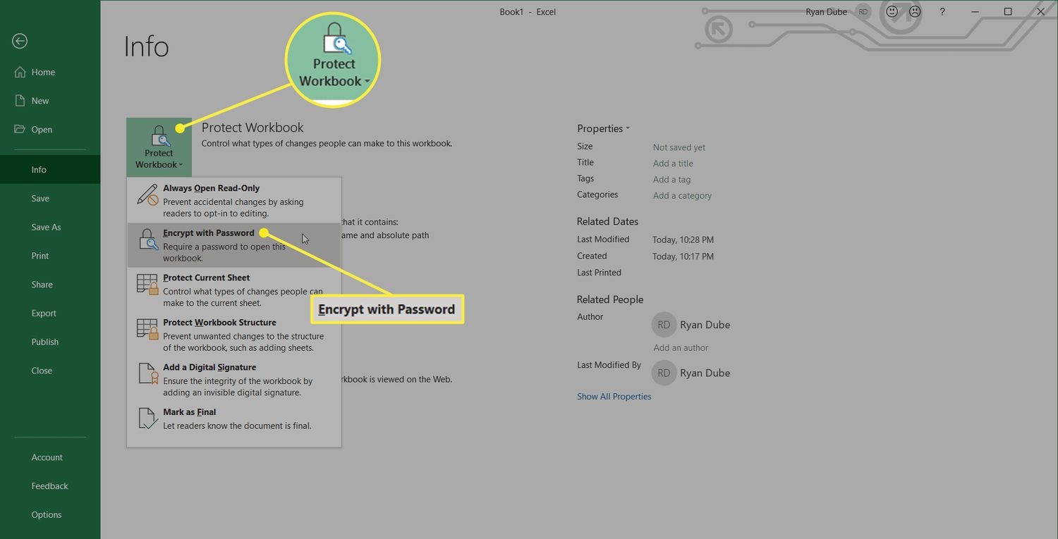Viewport: 1058px width, 539px height.
Task: Expand the Protect Workbook dropdown button
Action: [x=159, y=148]
